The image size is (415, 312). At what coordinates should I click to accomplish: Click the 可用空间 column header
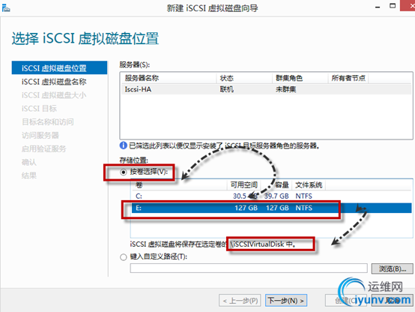(x=243, y=184)
